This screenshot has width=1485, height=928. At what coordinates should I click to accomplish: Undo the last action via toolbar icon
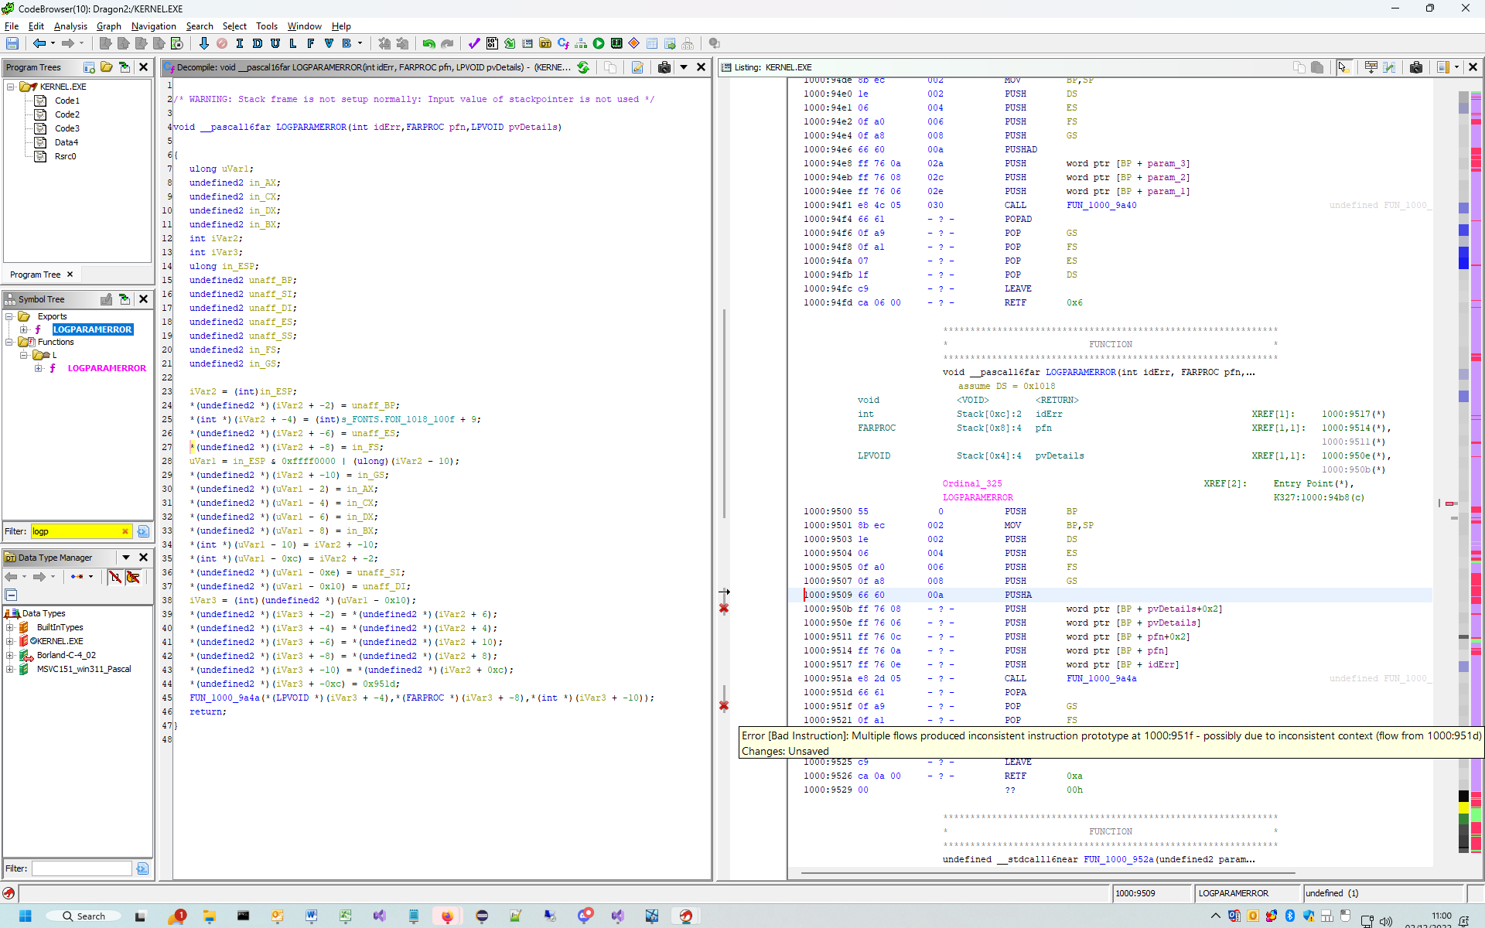point(428,43)
